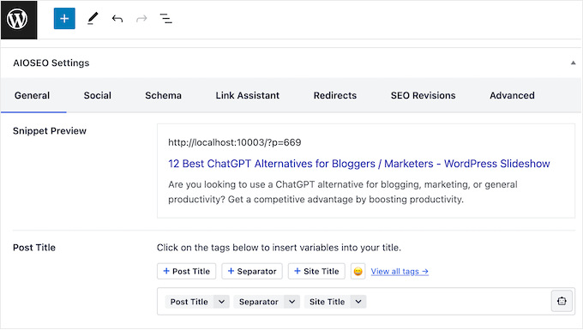Redo the last undone change
Image resolution: width=583 pixels, height=330 pixels.
[x=141, y=19]
